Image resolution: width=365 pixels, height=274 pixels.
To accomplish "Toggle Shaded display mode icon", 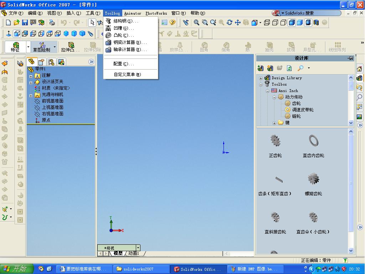I will click(300, 22).
